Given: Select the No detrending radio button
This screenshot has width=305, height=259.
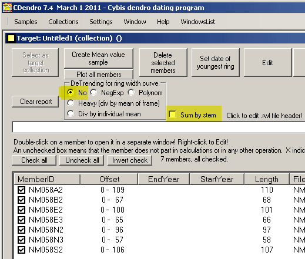Looking at the screenshot, I should click(x=71, y=92).
